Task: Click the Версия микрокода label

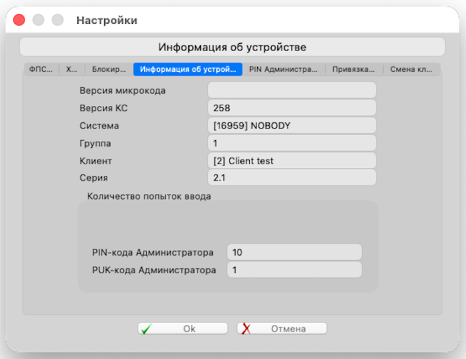Action: pos(122,91)
